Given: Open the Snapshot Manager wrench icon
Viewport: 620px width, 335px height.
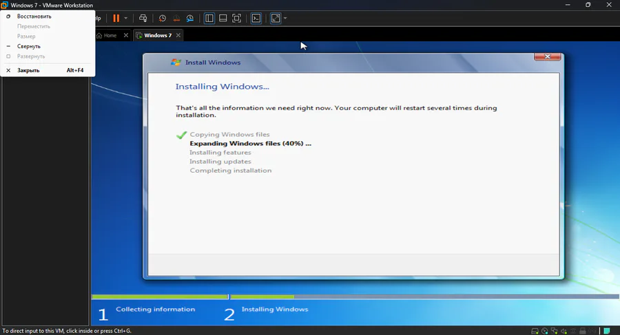Looking at the screenshot, I should pos(190,18).
